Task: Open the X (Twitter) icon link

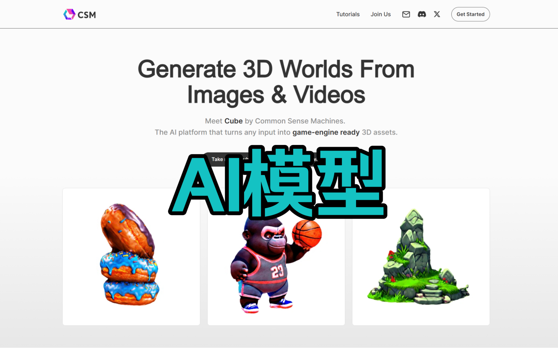Action: 437,14
